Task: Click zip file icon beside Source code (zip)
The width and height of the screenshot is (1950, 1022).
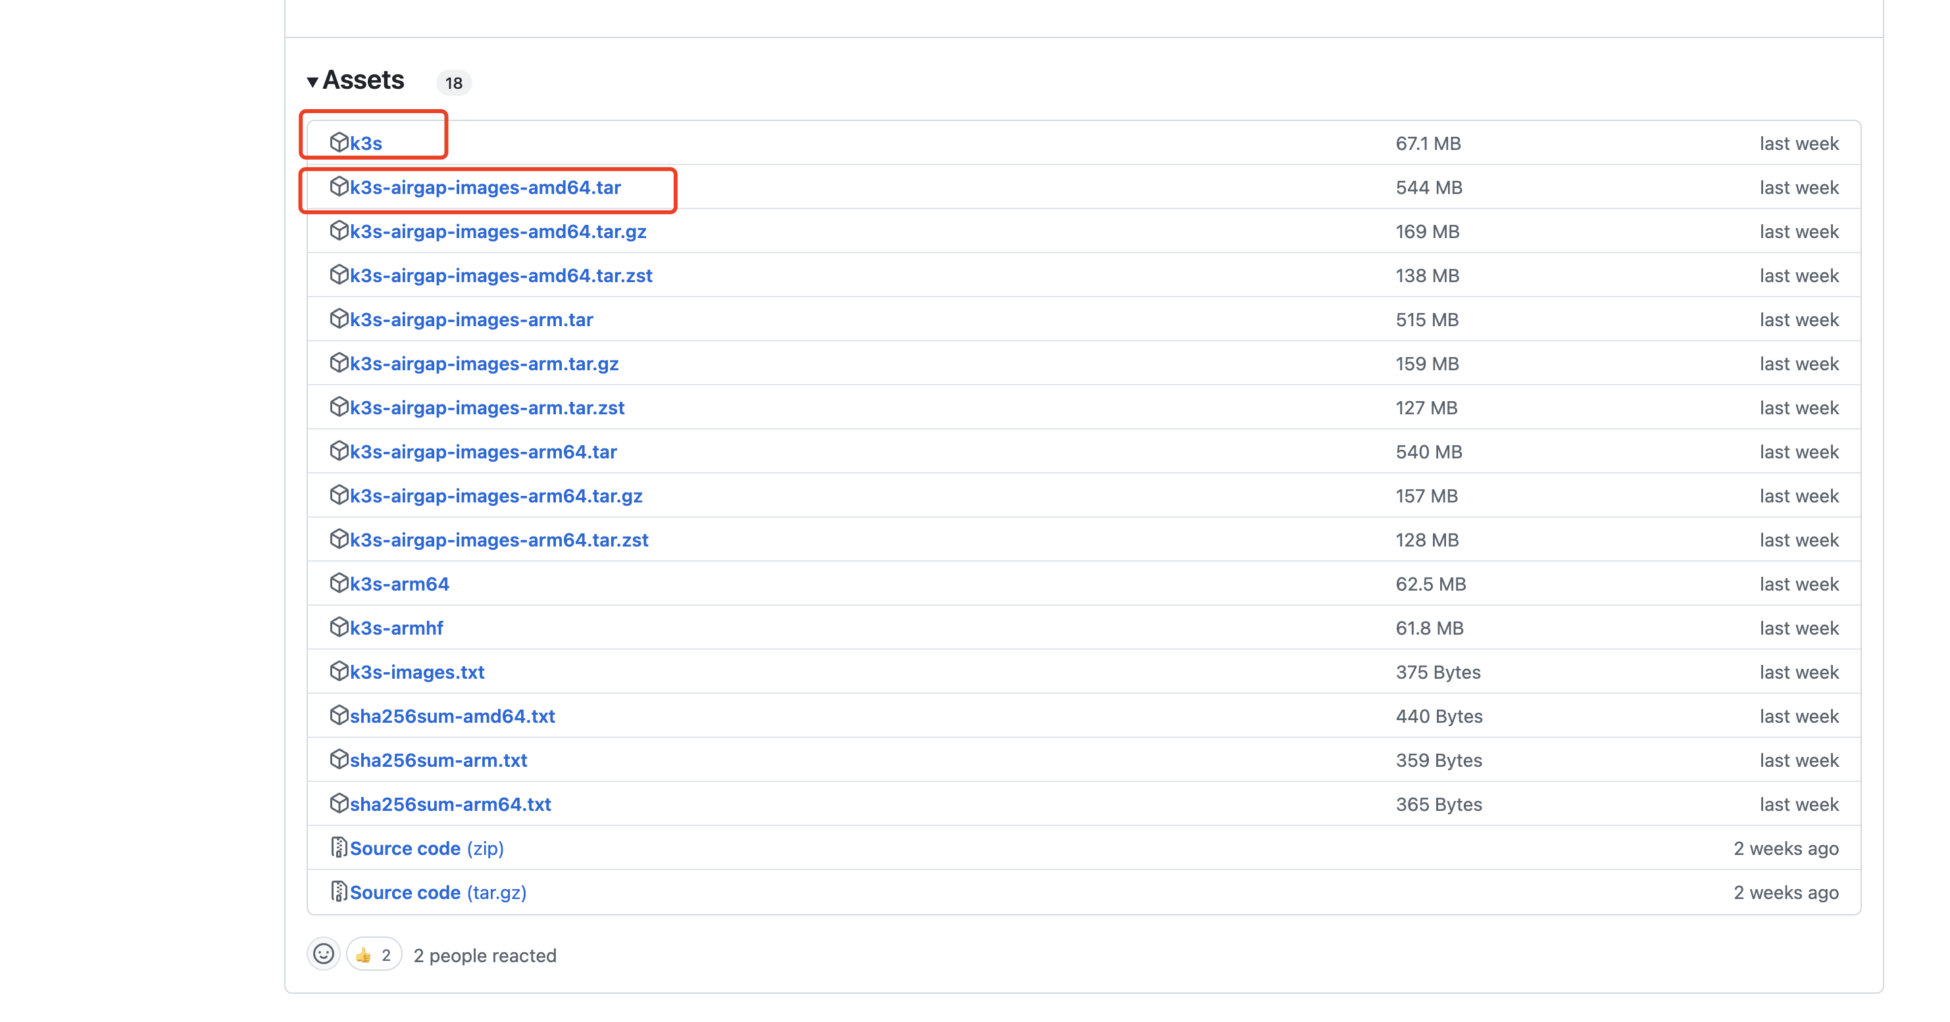Action: click(338, 847)
